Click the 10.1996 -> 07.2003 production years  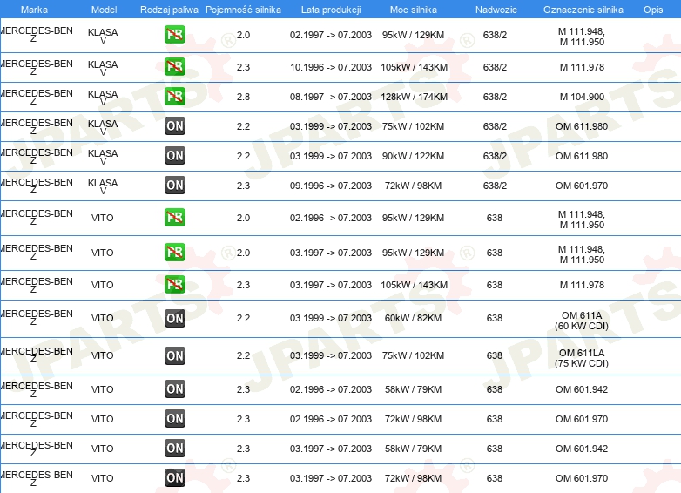pos(331,67)
